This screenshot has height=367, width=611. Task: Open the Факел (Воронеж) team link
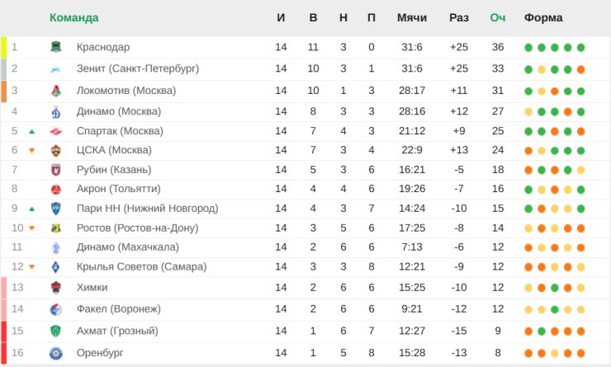118,308
